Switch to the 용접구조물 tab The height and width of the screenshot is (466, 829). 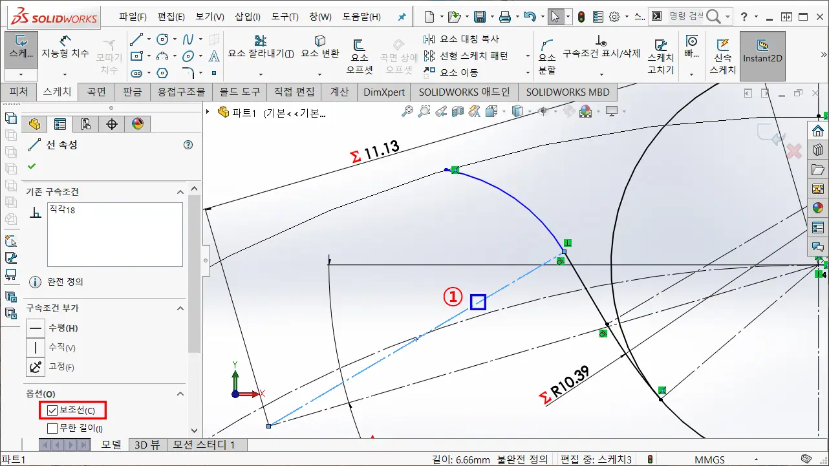(x=181, y=92)
